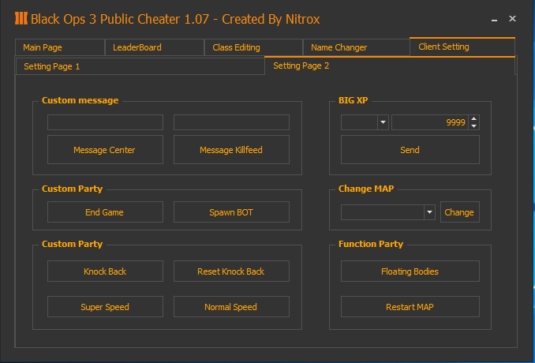Image resolution: width=535 pixels, height=363 pixels.
Task: Click the Spawn BOT button
Action: [231, 211]
